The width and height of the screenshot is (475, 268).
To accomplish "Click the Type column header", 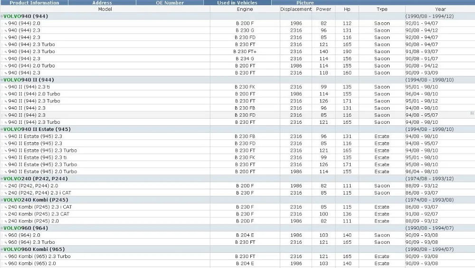I will pos(382,9).
